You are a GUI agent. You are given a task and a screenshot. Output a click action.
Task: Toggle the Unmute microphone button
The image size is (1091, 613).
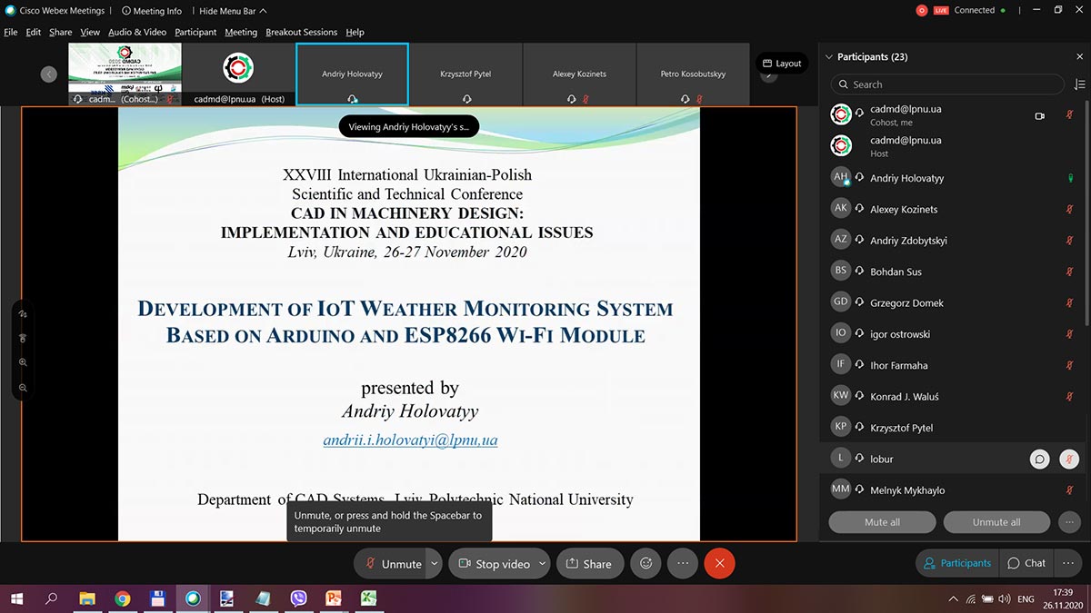[x=391, y=564]
